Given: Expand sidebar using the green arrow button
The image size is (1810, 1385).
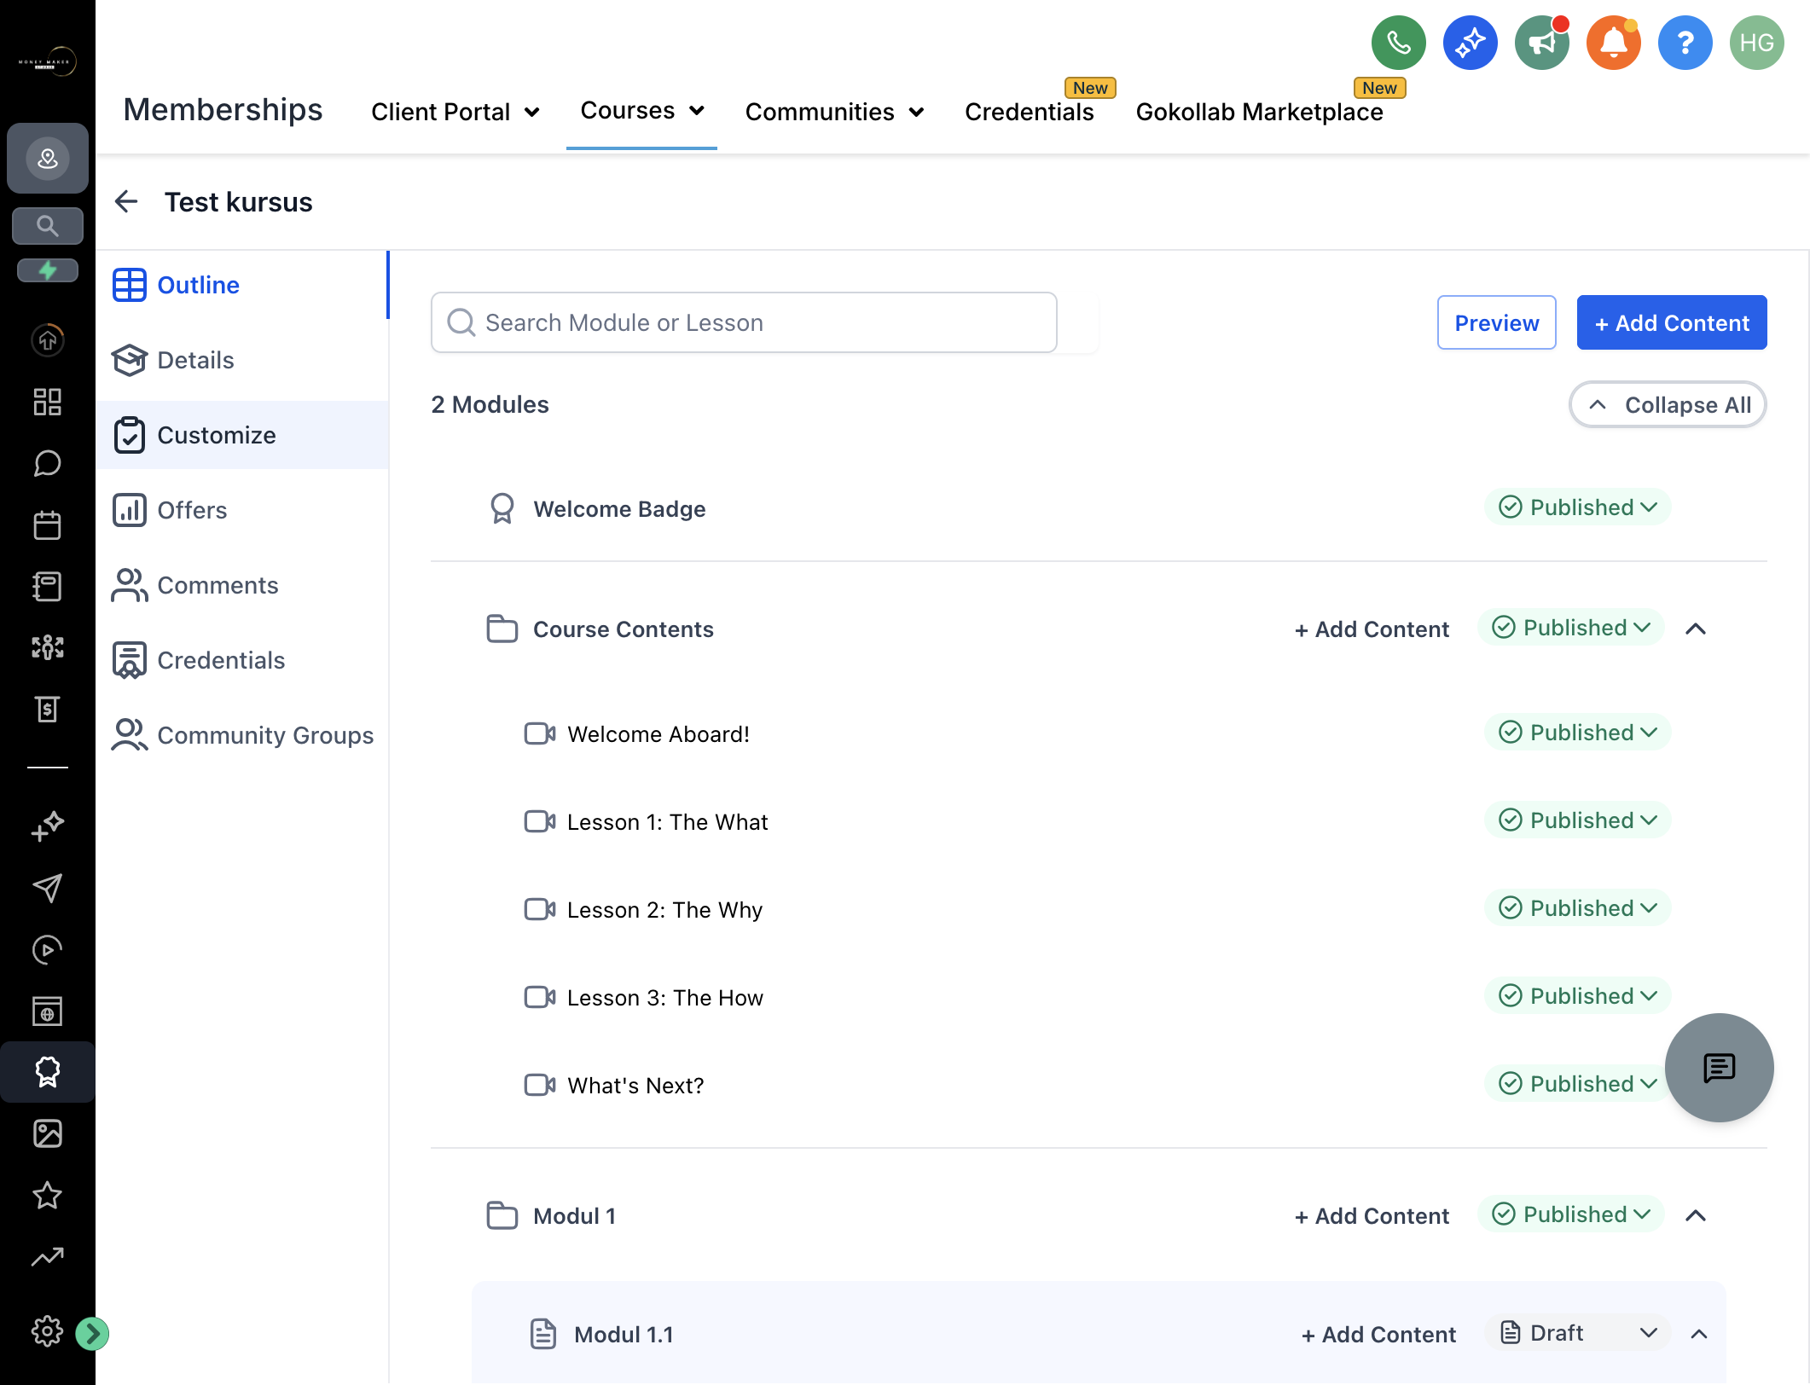Looking at the screenshot, I should coord(92,1333).
